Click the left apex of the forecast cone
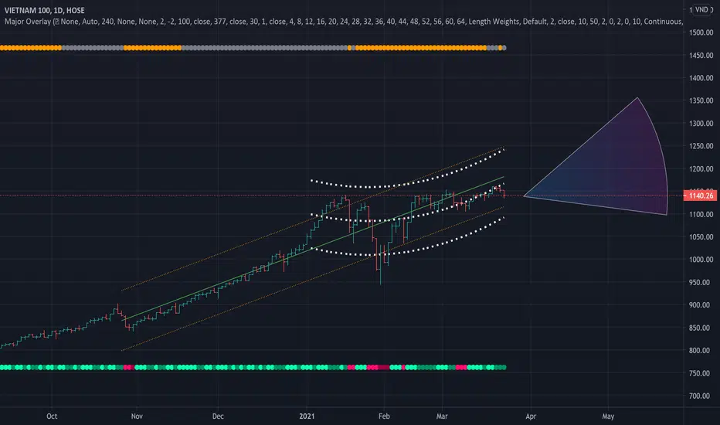The image size is (720, 425). tap(524, 195)
